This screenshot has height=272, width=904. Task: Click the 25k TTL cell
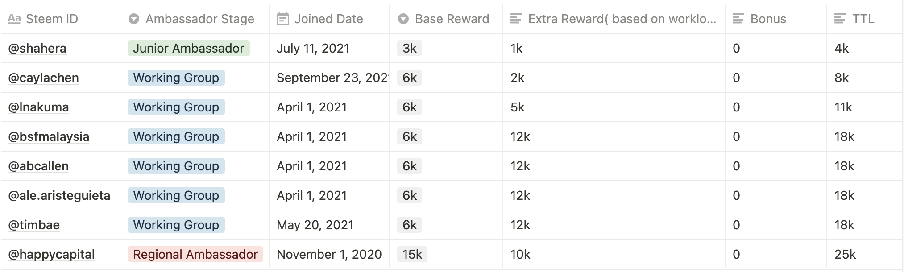click(x=865, y=254)
